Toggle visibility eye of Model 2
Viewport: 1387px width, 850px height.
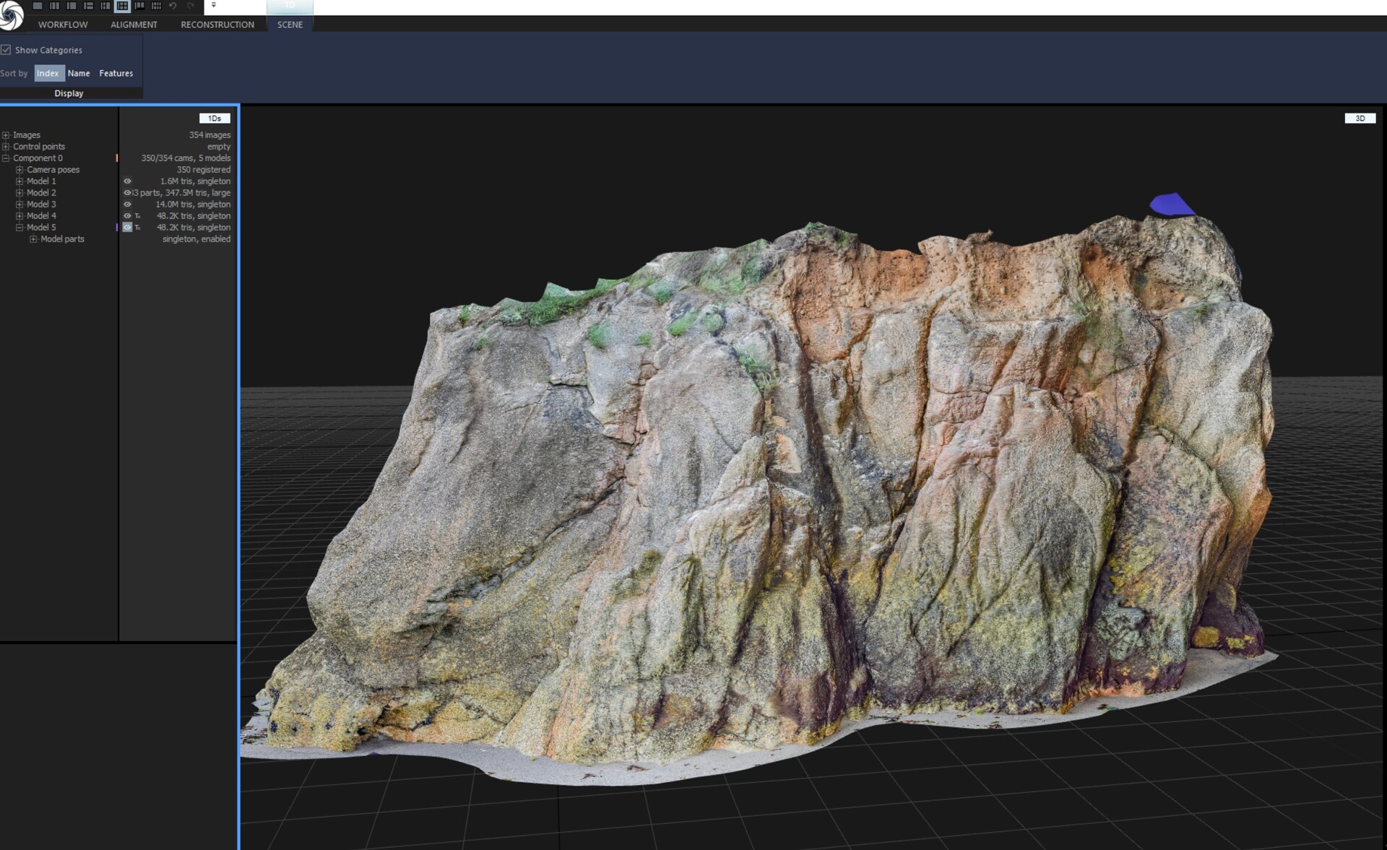tap(127, 193)
